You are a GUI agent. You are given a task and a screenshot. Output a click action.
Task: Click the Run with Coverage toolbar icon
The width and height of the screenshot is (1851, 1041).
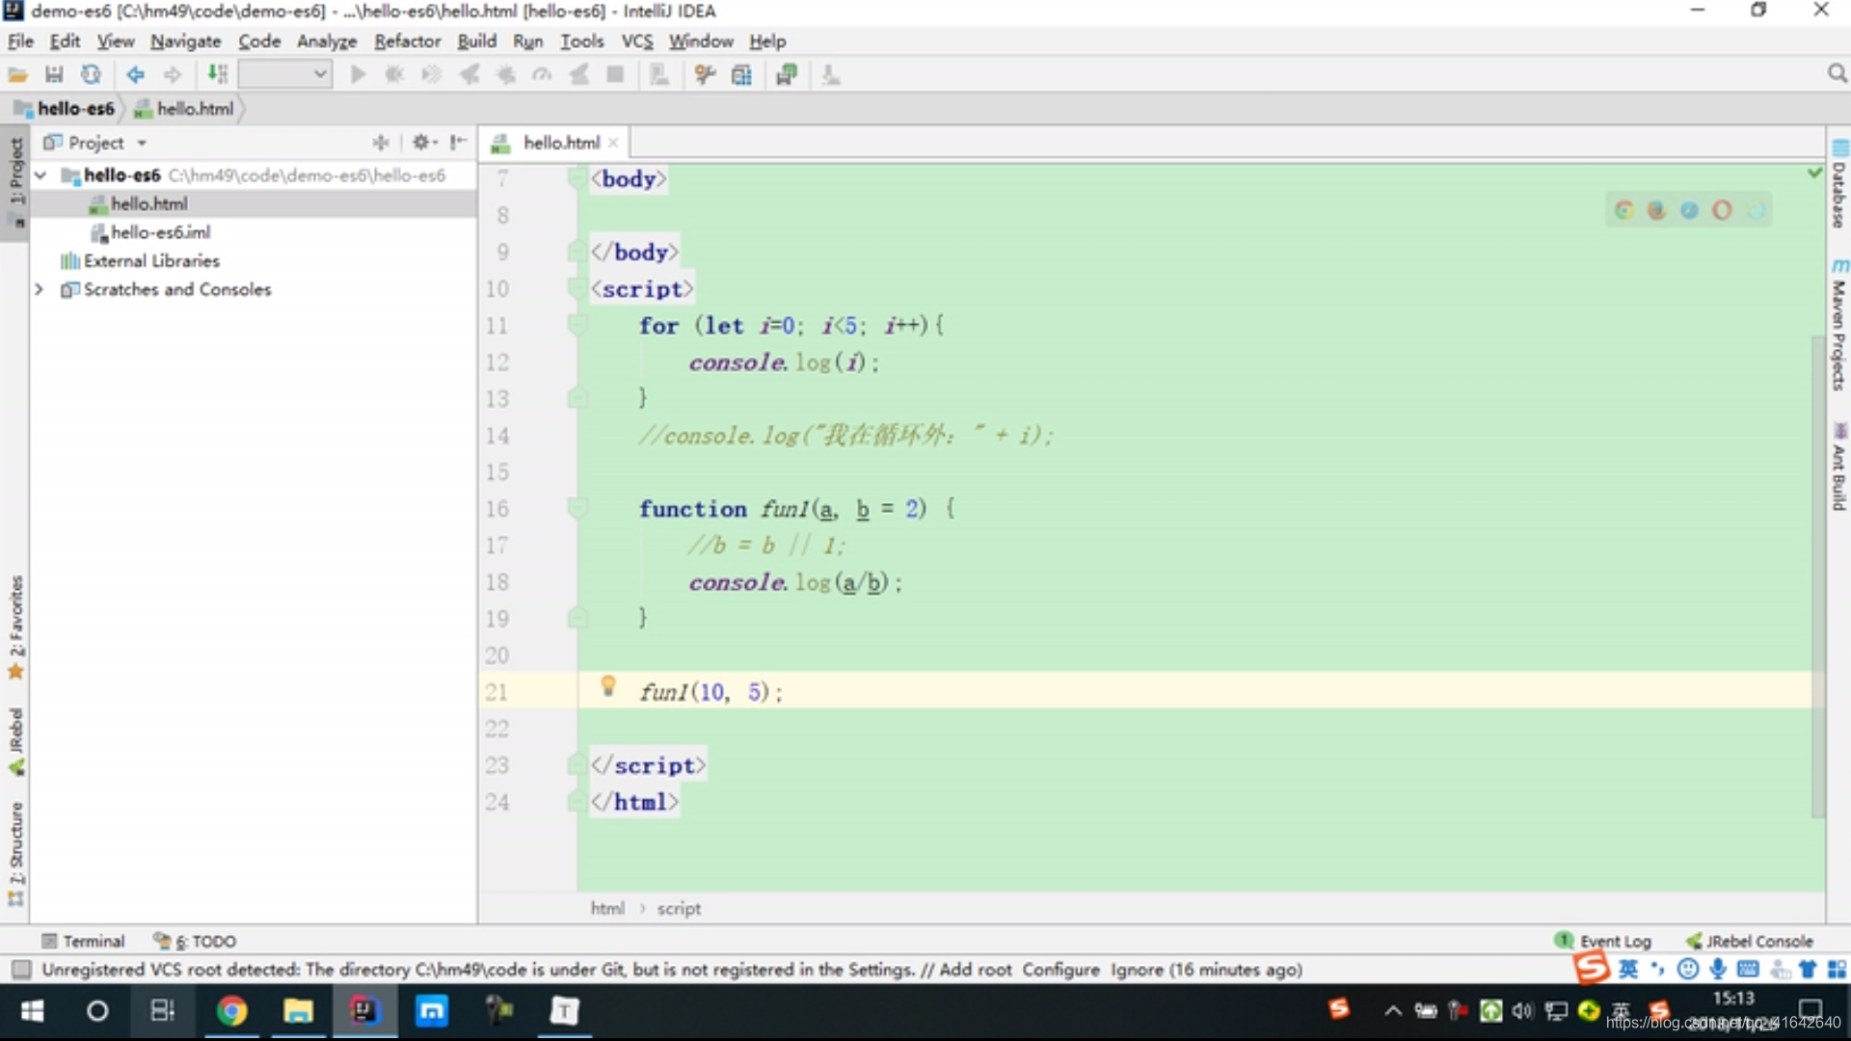[x=431, y=75]
